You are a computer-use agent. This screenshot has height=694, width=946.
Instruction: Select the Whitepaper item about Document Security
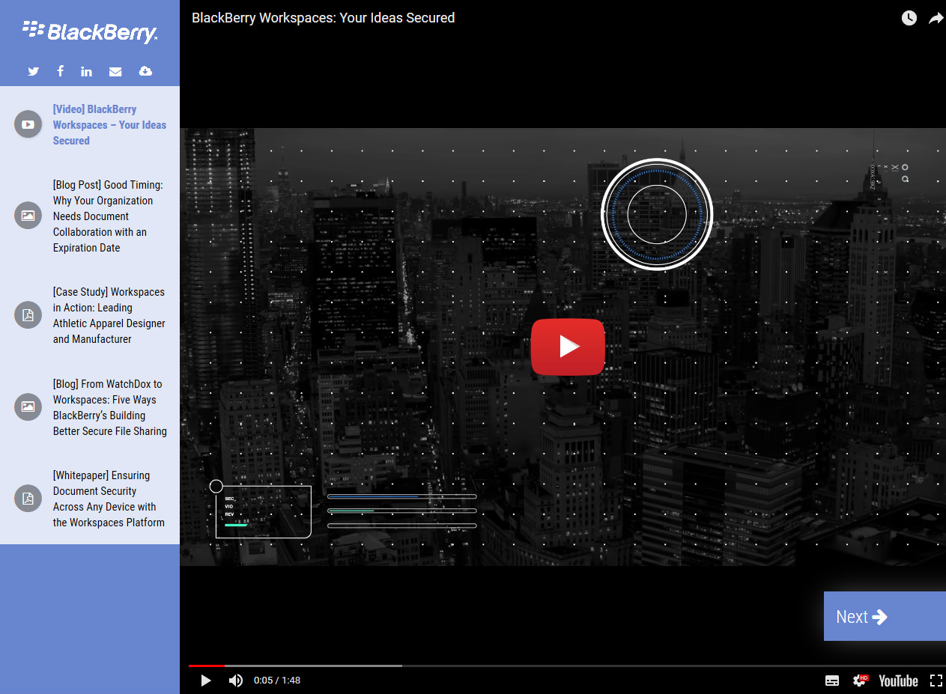(109, 499)
